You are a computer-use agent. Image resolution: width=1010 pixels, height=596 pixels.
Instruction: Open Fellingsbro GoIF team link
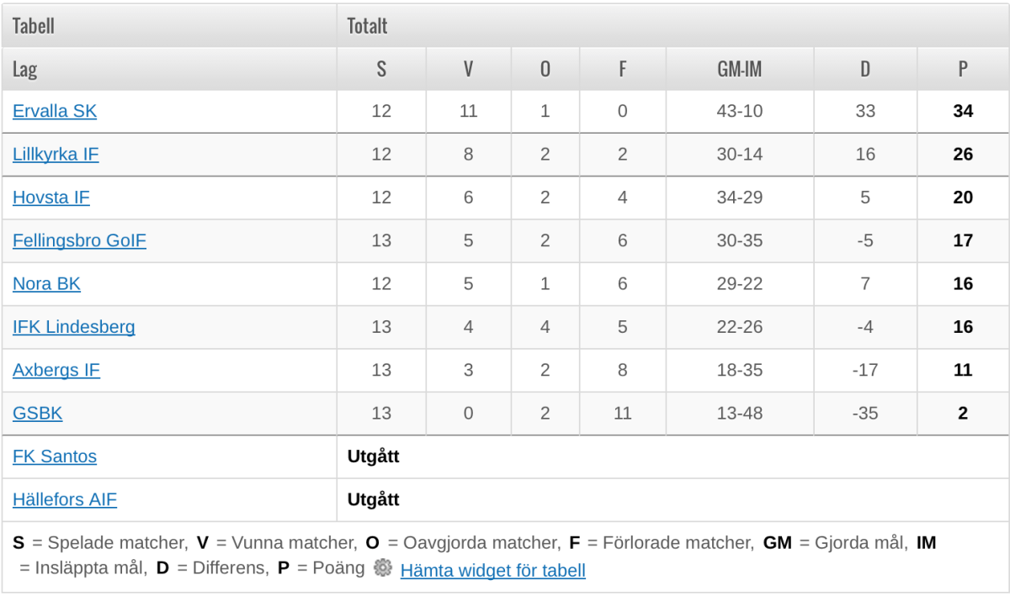tap(79, 240)
